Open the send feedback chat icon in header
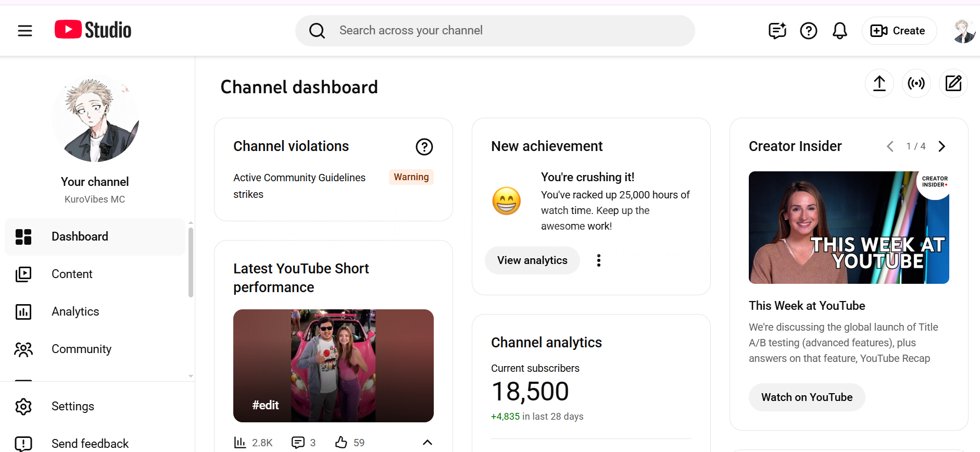The image size is (980, 452). click(x=777, y=31)
